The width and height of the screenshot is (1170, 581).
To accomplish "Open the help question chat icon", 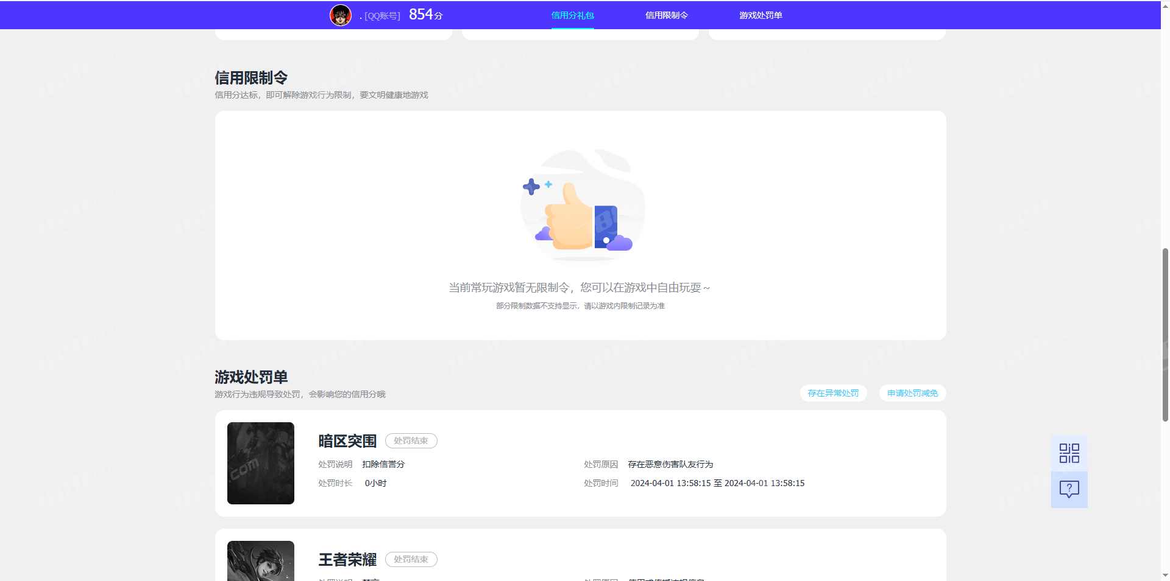I will (x=1069, y=490).
